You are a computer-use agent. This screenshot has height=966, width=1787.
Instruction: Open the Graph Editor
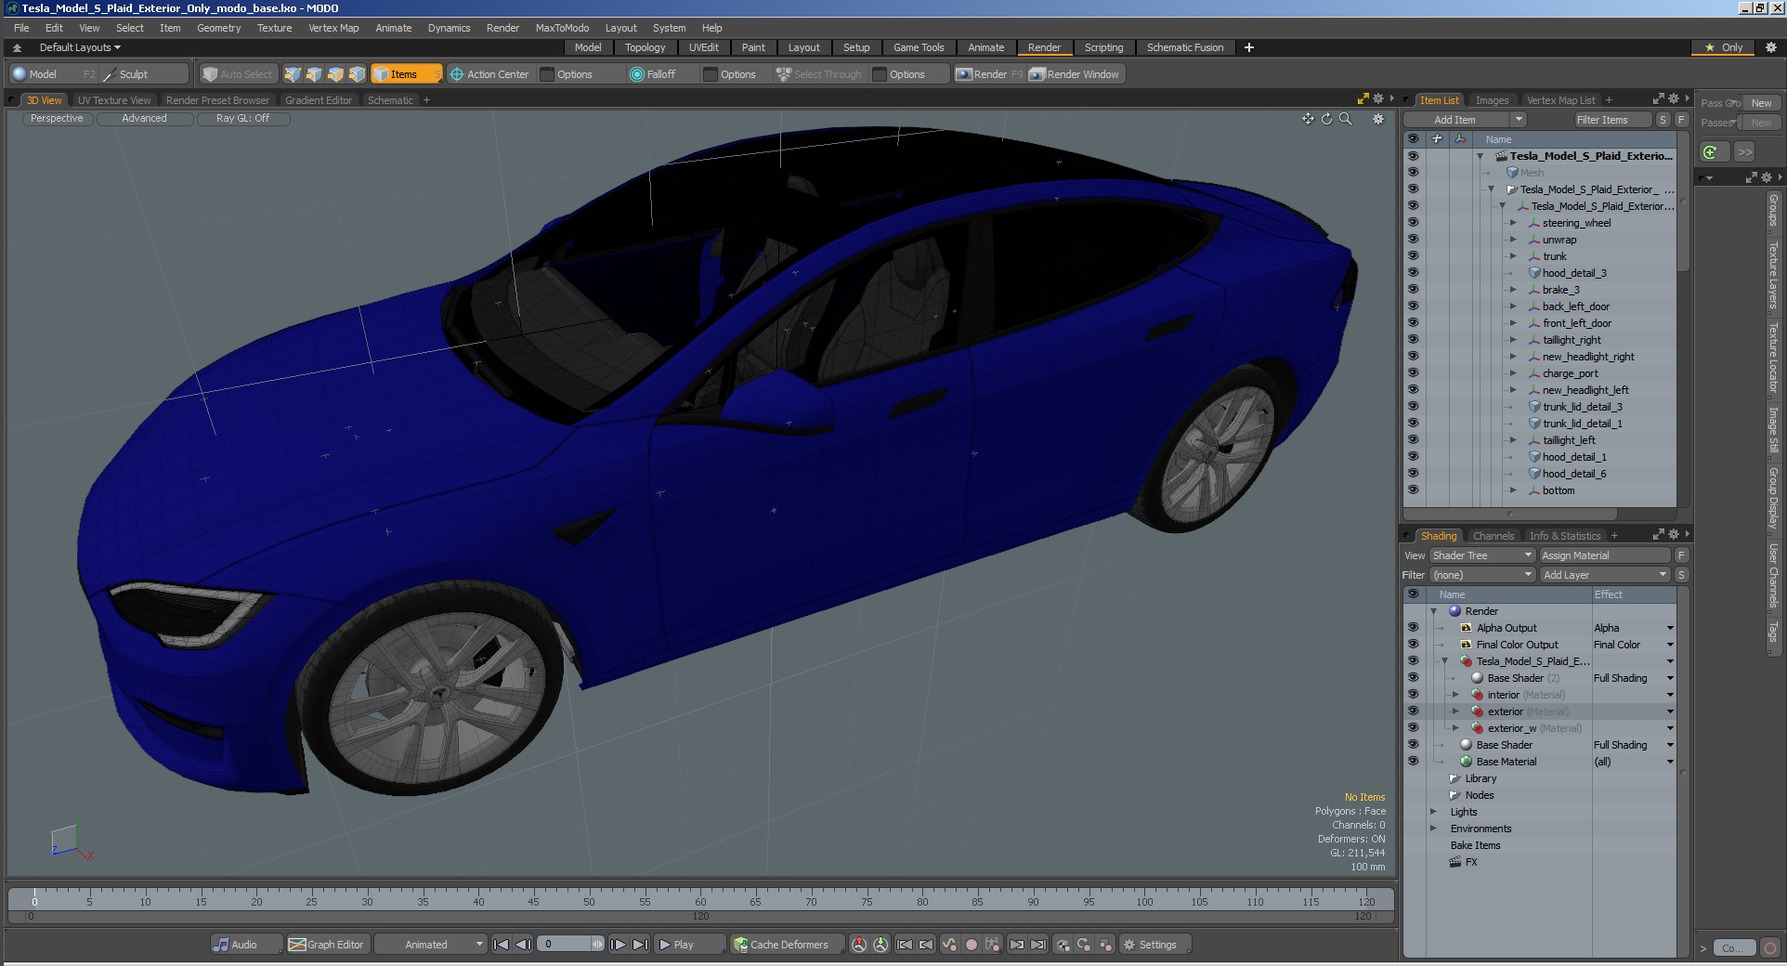pyautogui.click(x=326, y=945)
